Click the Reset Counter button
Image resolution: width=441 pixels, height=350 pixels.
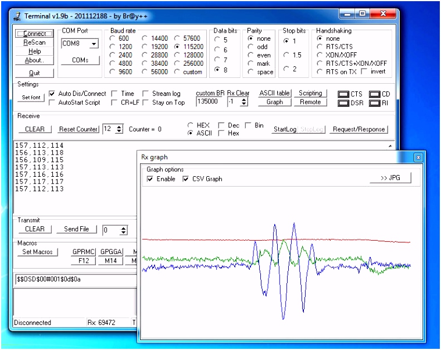(x=78, y=129)
